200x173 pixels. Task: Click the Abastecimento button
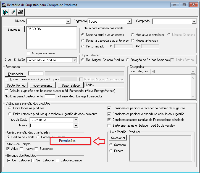[43, 85]
